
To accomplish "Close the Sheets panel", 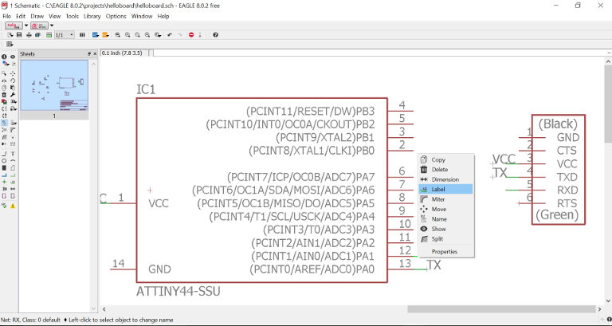I will pos(95,54).
